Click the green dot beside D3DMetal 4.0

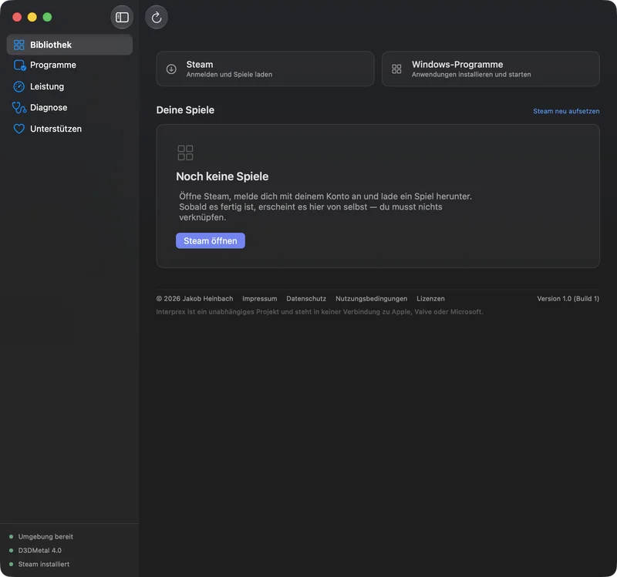point(11,550)
